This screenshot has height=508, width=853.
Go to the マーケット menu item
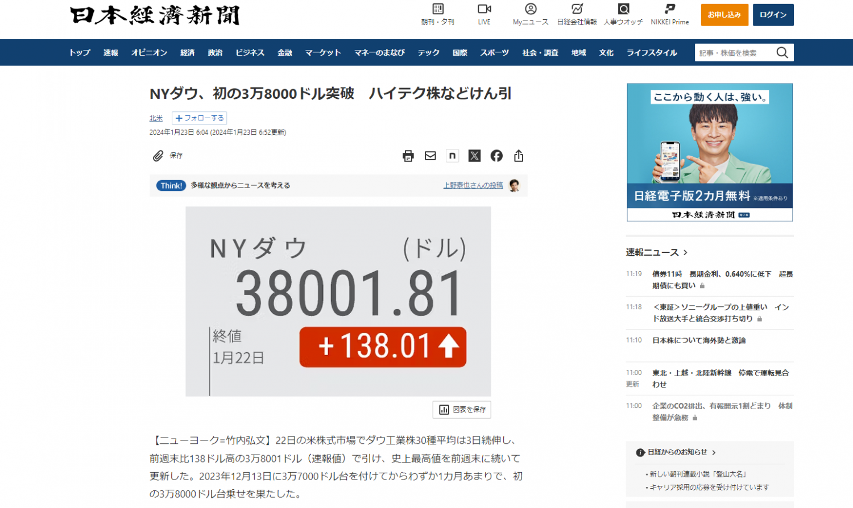pyautogui.click(x=323, y=53)
